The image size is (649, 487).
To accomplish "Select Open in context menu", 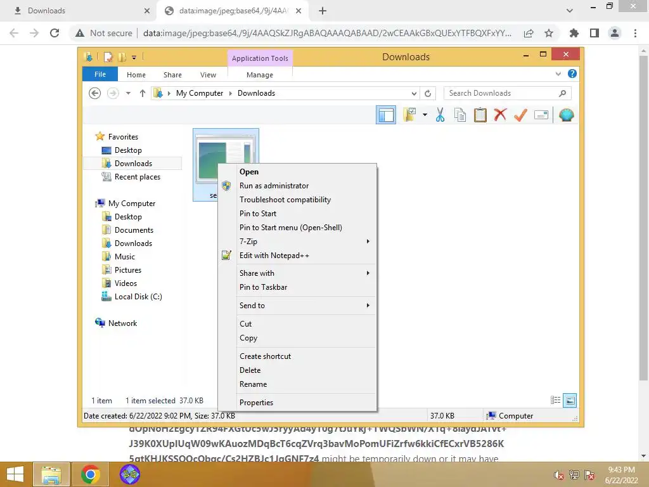I will (x=297, y=171).
